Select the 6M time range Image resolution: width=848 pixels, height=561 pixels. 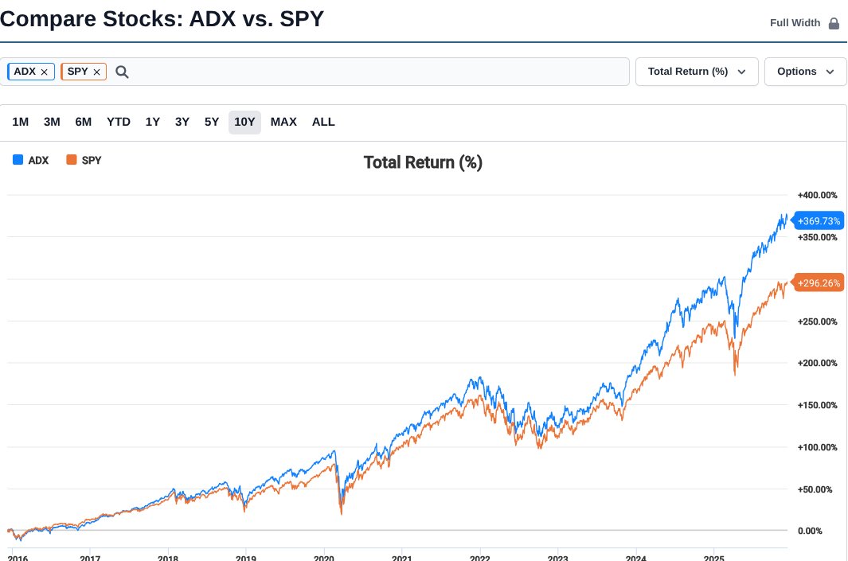click(x=84, y=122)
